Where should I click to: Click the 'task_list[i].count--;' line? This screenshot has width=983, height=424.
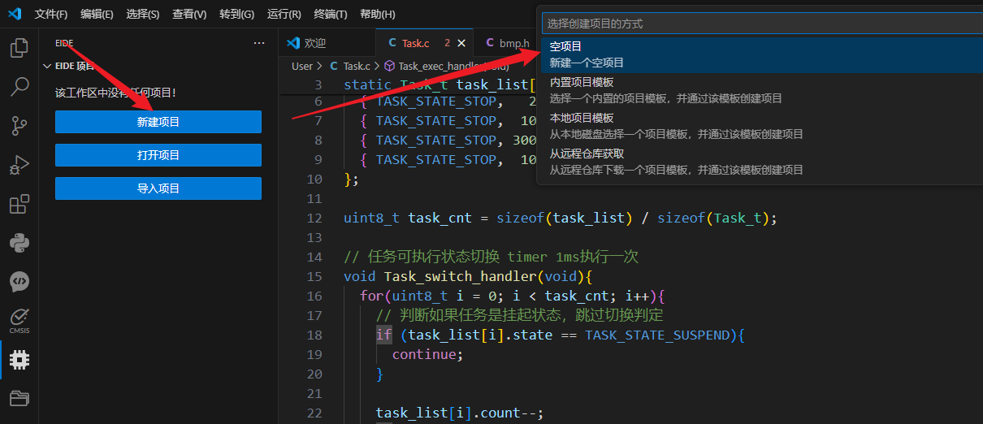click(460, 413)
